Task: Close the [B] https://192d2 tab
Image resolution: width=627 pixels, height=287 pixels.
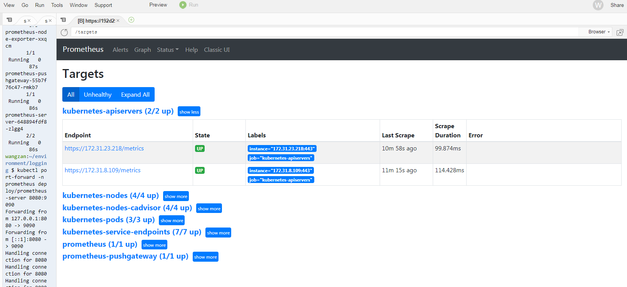Action: pos(118,21)
